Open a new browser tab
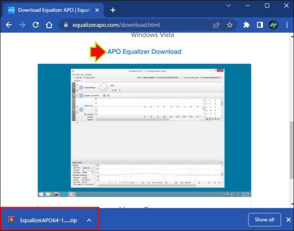294x231 pixels. [x=113, y=10]
